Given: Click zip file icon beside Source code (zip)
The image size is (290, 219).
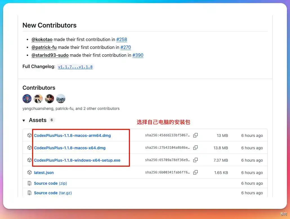Looking at the screenshot, I should pos(30,183).
